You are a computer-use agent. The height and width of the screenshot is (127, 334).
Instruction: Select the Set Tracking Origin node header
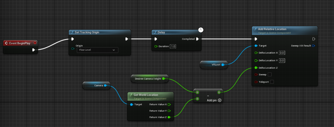coord(100,32)
